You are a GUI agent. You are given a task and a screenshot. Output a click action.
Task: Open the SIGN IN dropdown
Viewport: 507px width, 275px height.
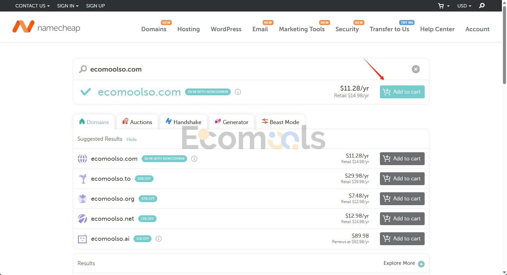(x=68, y=6)
